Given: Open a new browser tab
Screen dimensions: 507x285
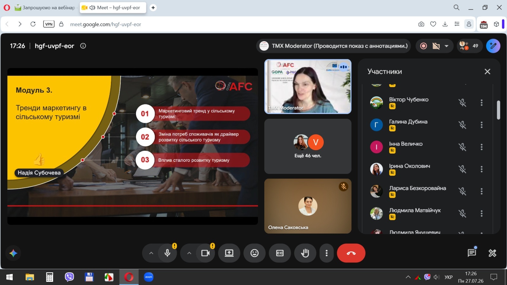Looking at the screenshot, I should (x=153, y=8).
